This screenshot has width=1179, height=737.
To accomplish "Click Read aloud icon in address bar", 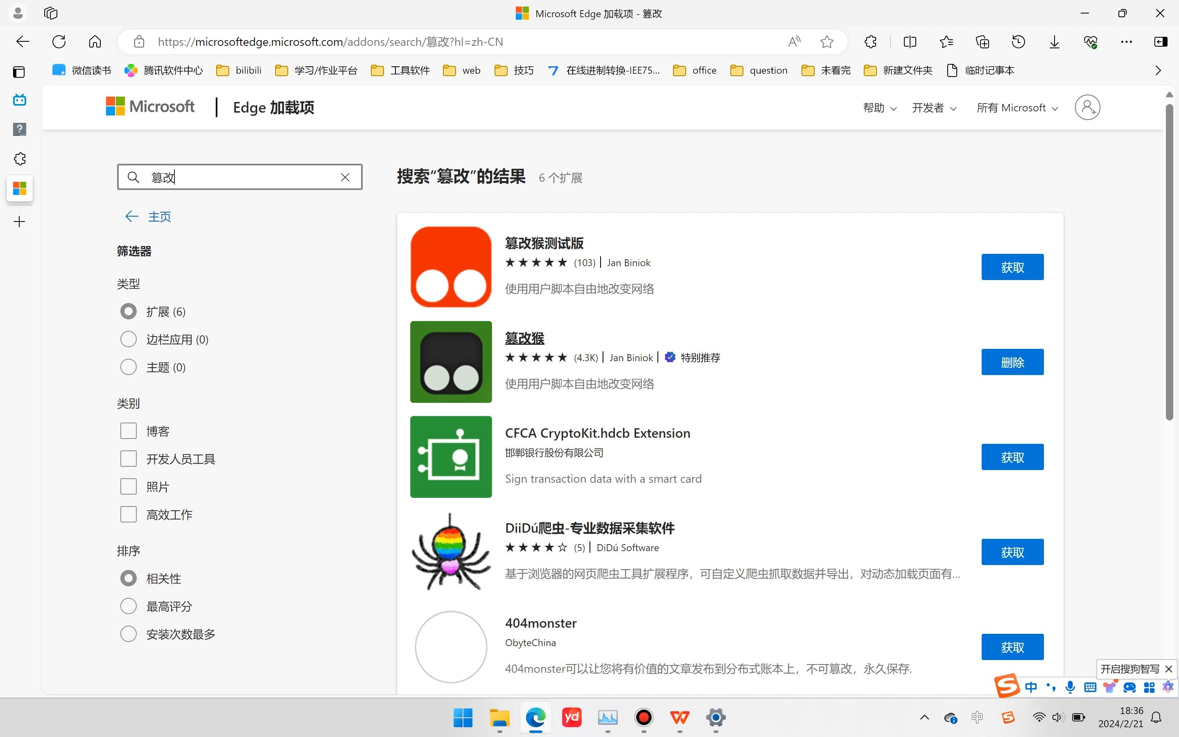I will click(794, 42).
